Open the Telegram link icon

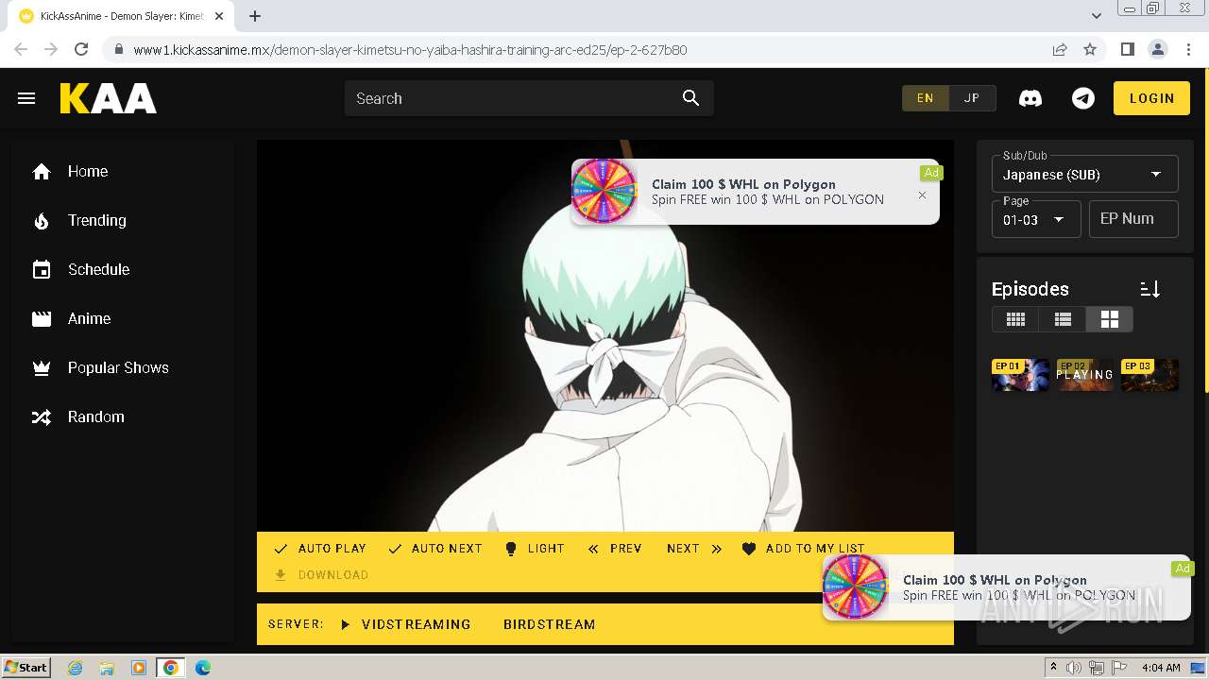click(1083, 98)
